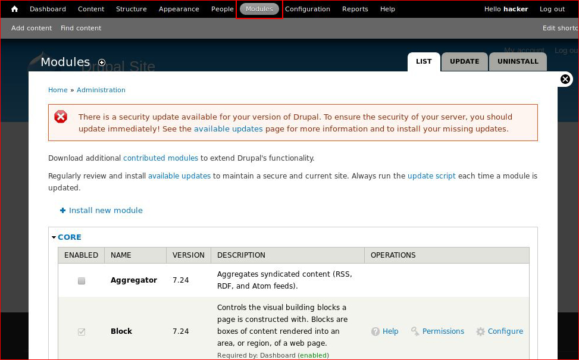The image size is (579, 360).
Task: Click the plus icon next to Install new module
Action: coord(62,210)
